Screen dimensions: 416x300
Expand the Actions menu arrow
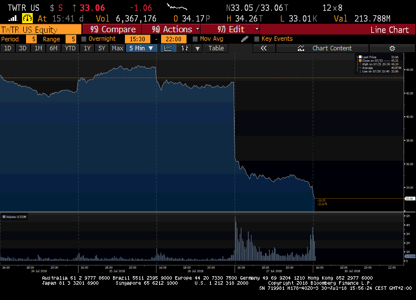tap(198, 29)
